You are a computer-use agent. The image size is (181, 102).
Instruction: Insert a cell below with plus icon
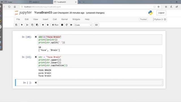click(x=22, y=25)
